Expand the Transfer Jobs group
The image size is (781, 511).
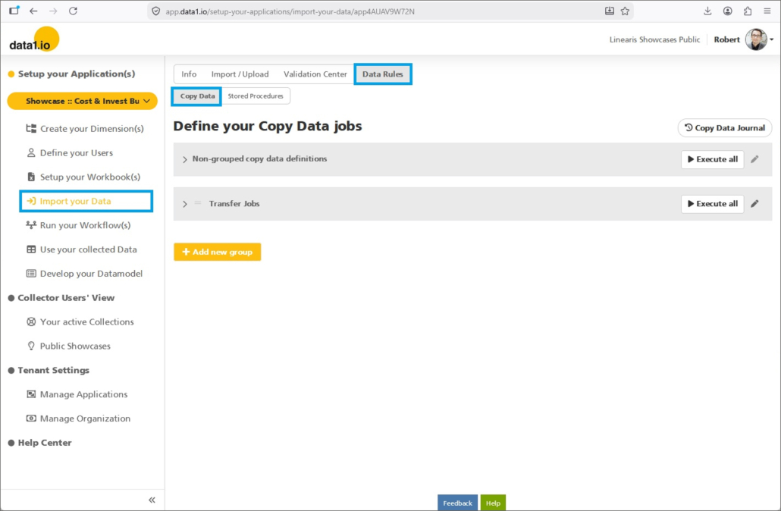(x=185, y=204)
